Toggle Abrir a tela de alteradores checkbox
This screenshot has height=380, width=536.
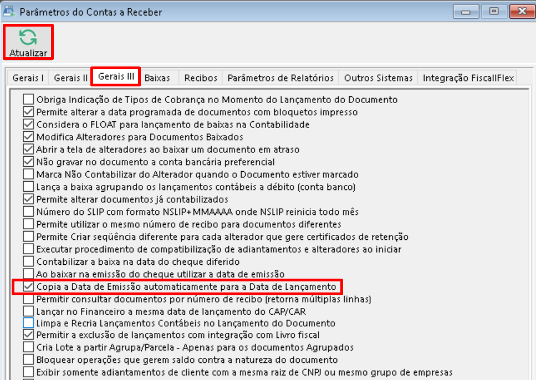(28, 150)
